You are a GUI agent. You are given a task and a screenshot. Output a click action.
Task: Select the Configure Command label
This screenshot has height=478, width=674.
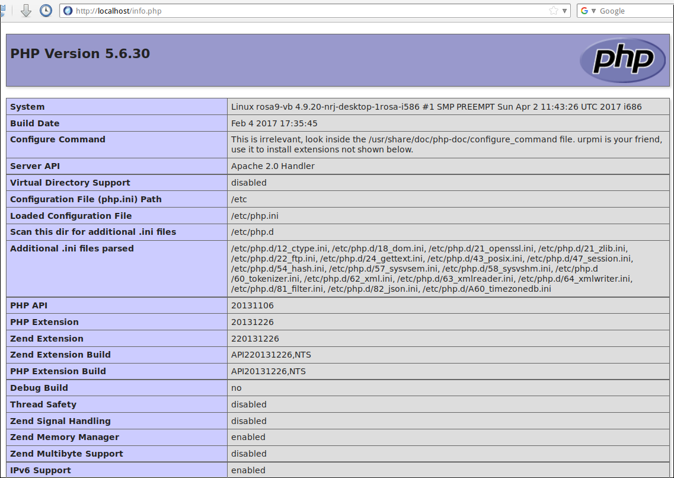pyautogui.click(x=58, y=139)
